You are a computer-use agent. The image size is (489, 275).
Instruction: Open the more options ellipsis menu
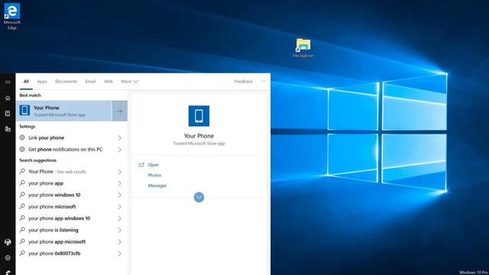(264, 81)
